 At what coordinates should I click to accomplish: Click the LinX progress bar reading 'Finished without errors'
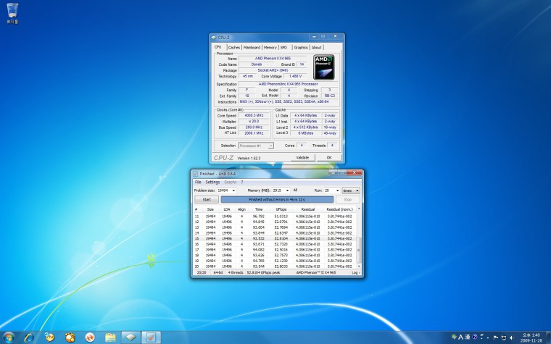pyautogui.click(x=277, y=200)
